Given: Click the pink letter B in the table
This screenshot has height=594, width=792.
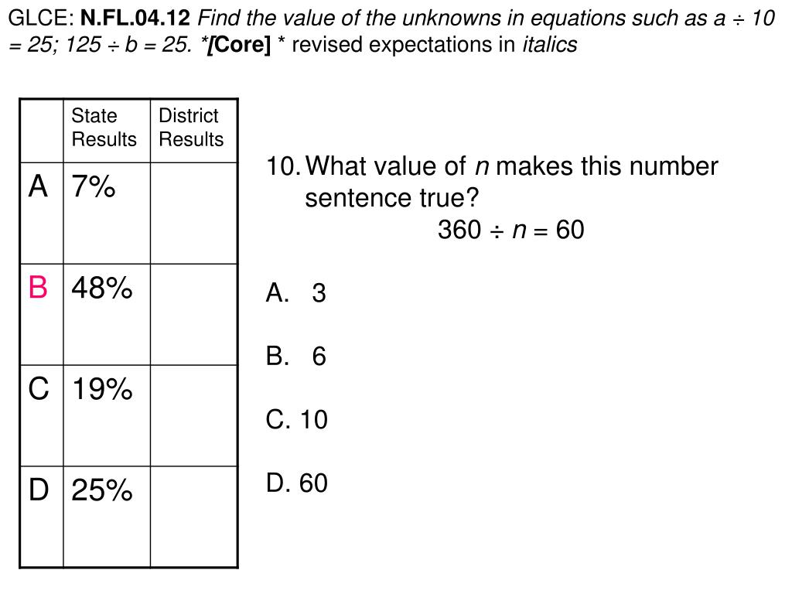Looking at the screenshot, I should pyautogui.click(x=39, y=288).
